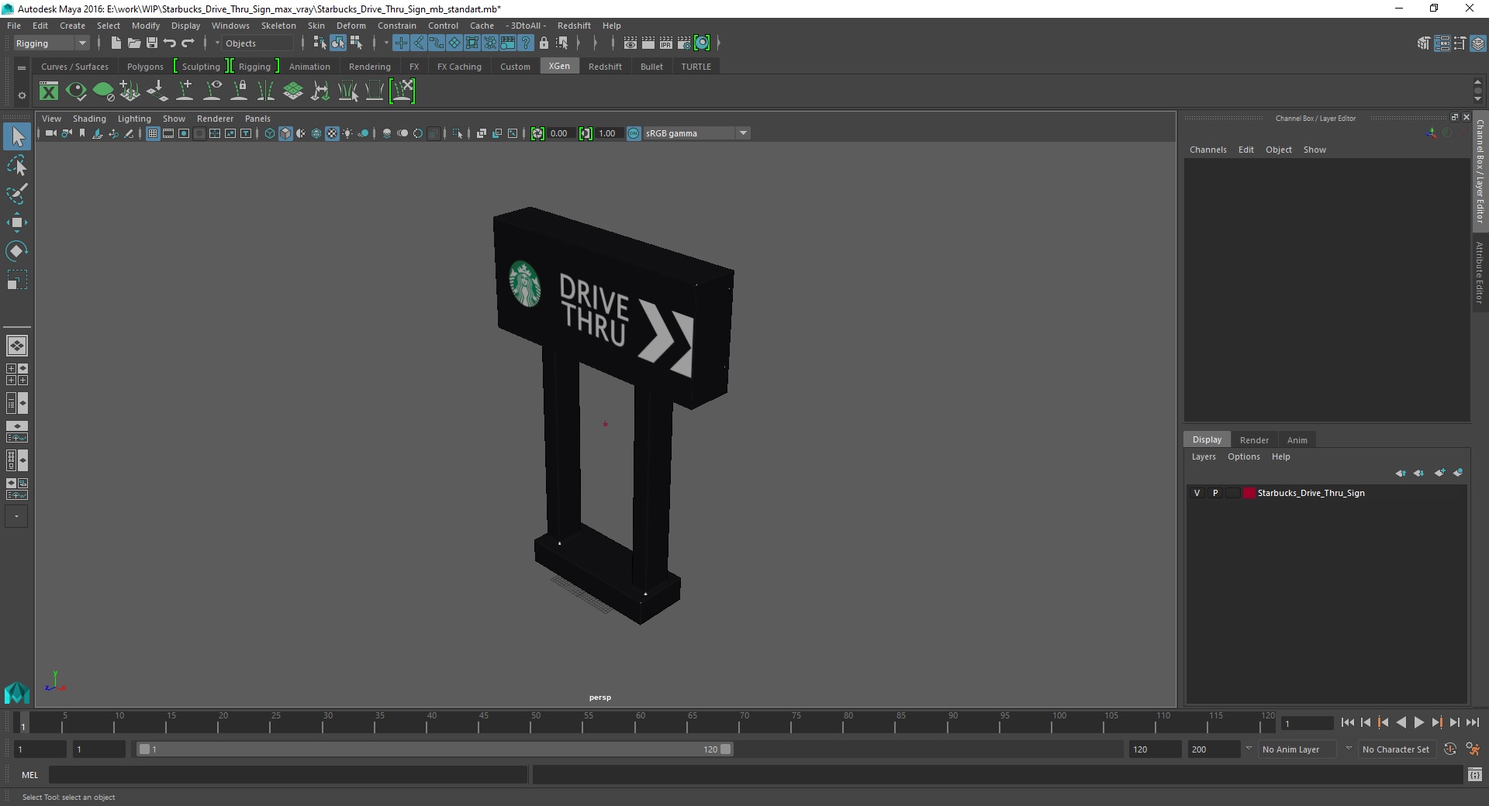Image resolution: width=1489 pixels, height=806 pixels.
Task: Create new layer icon in Layer Editor
Action: pyautogui.click(x=1439, y=473)
